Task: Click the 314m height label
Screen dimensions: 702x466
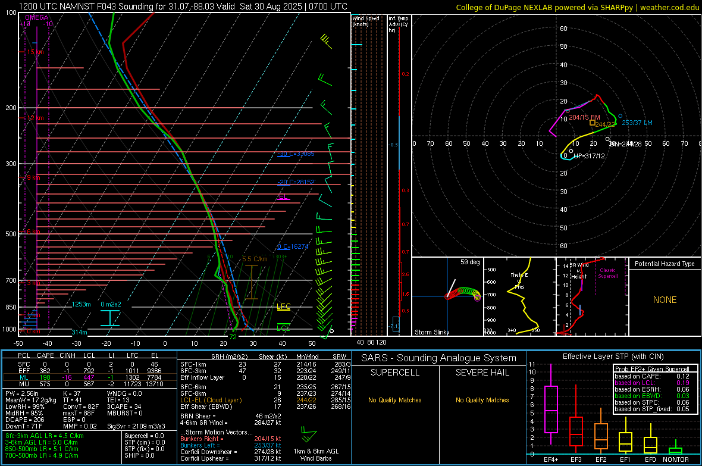Action: click(x=79, y=332)
